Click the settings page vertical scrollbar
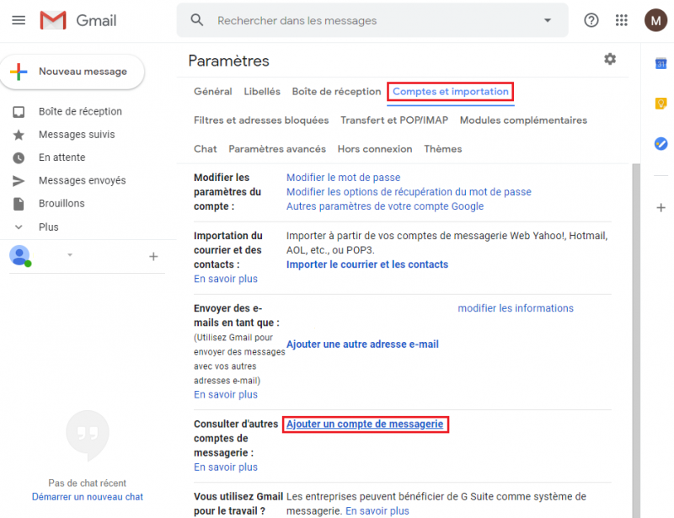674x518 pixels. pos(636,337)
